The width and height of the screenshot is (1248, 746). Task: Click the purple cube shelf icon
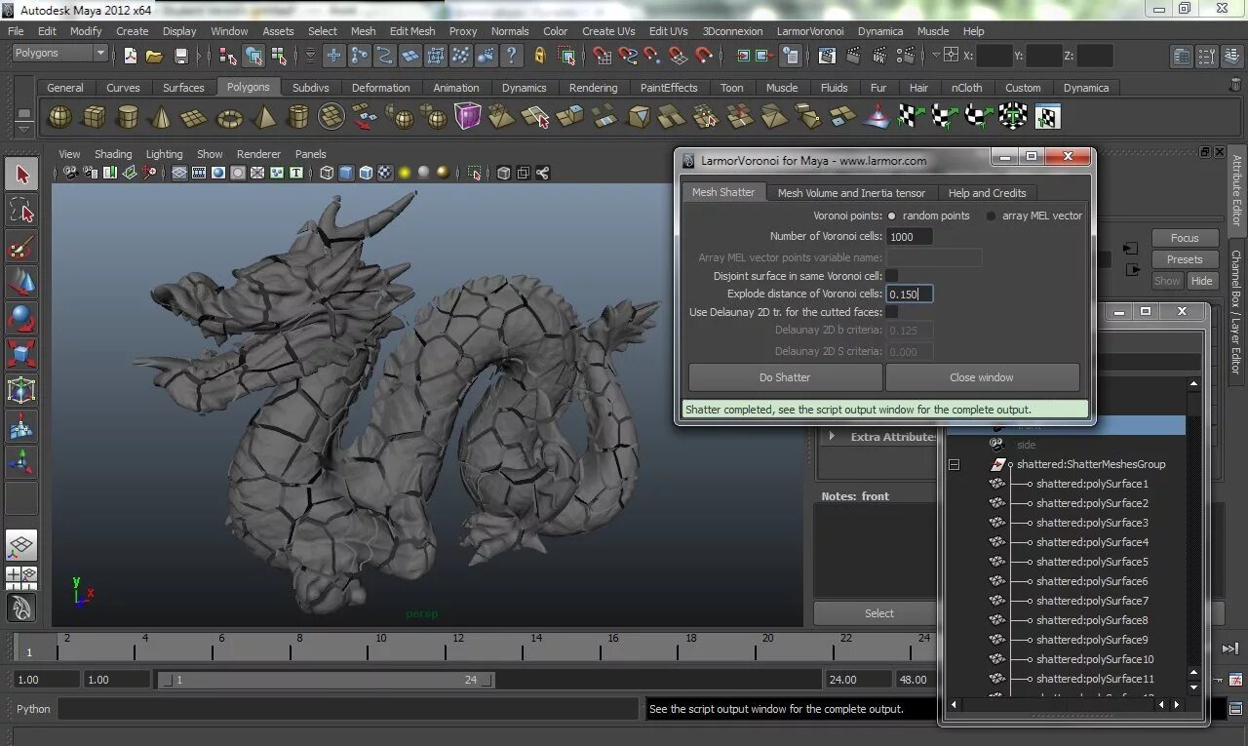[x=468, y=117]
